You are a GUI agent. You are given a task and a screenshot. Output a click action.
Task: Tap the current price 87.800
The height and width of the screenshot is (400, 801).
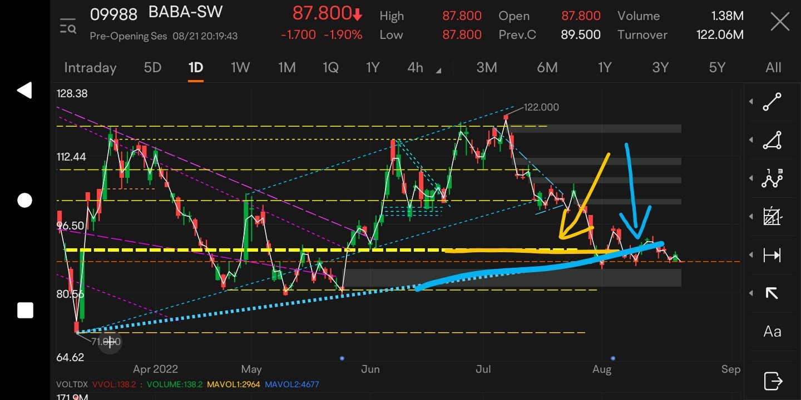pos(322,13)
